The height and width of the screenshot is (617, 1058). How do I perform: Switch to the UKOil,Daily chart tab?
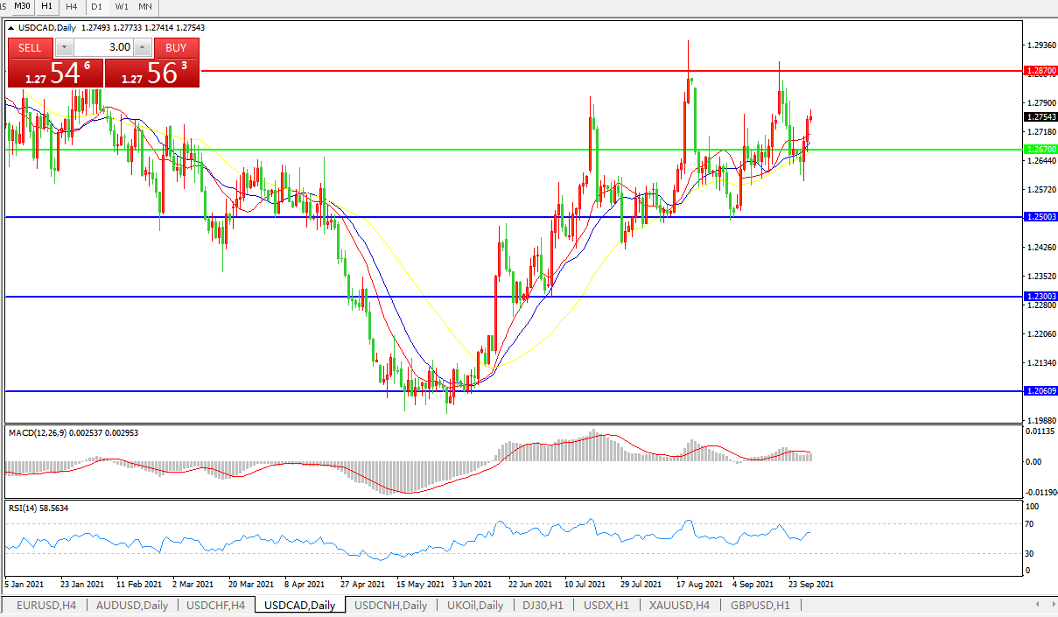pos(475,606)
